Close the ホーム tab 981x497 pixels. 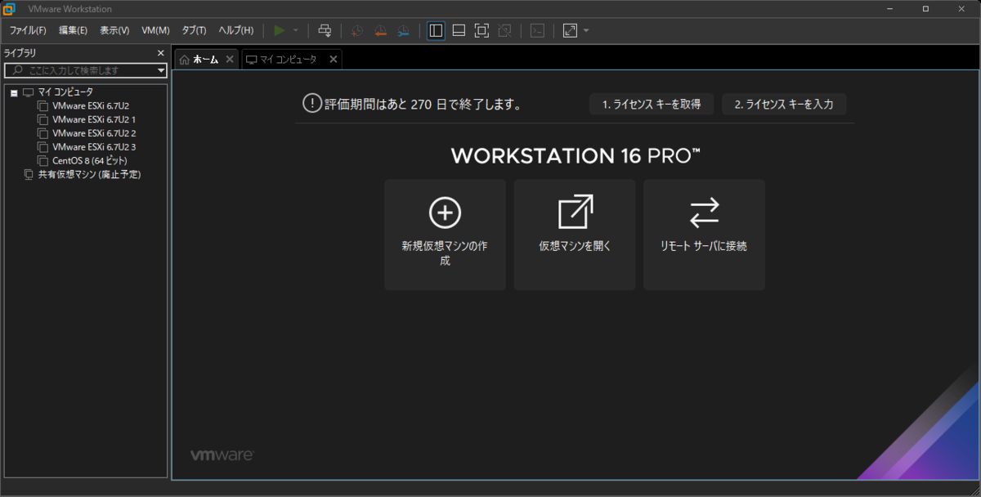230,60
